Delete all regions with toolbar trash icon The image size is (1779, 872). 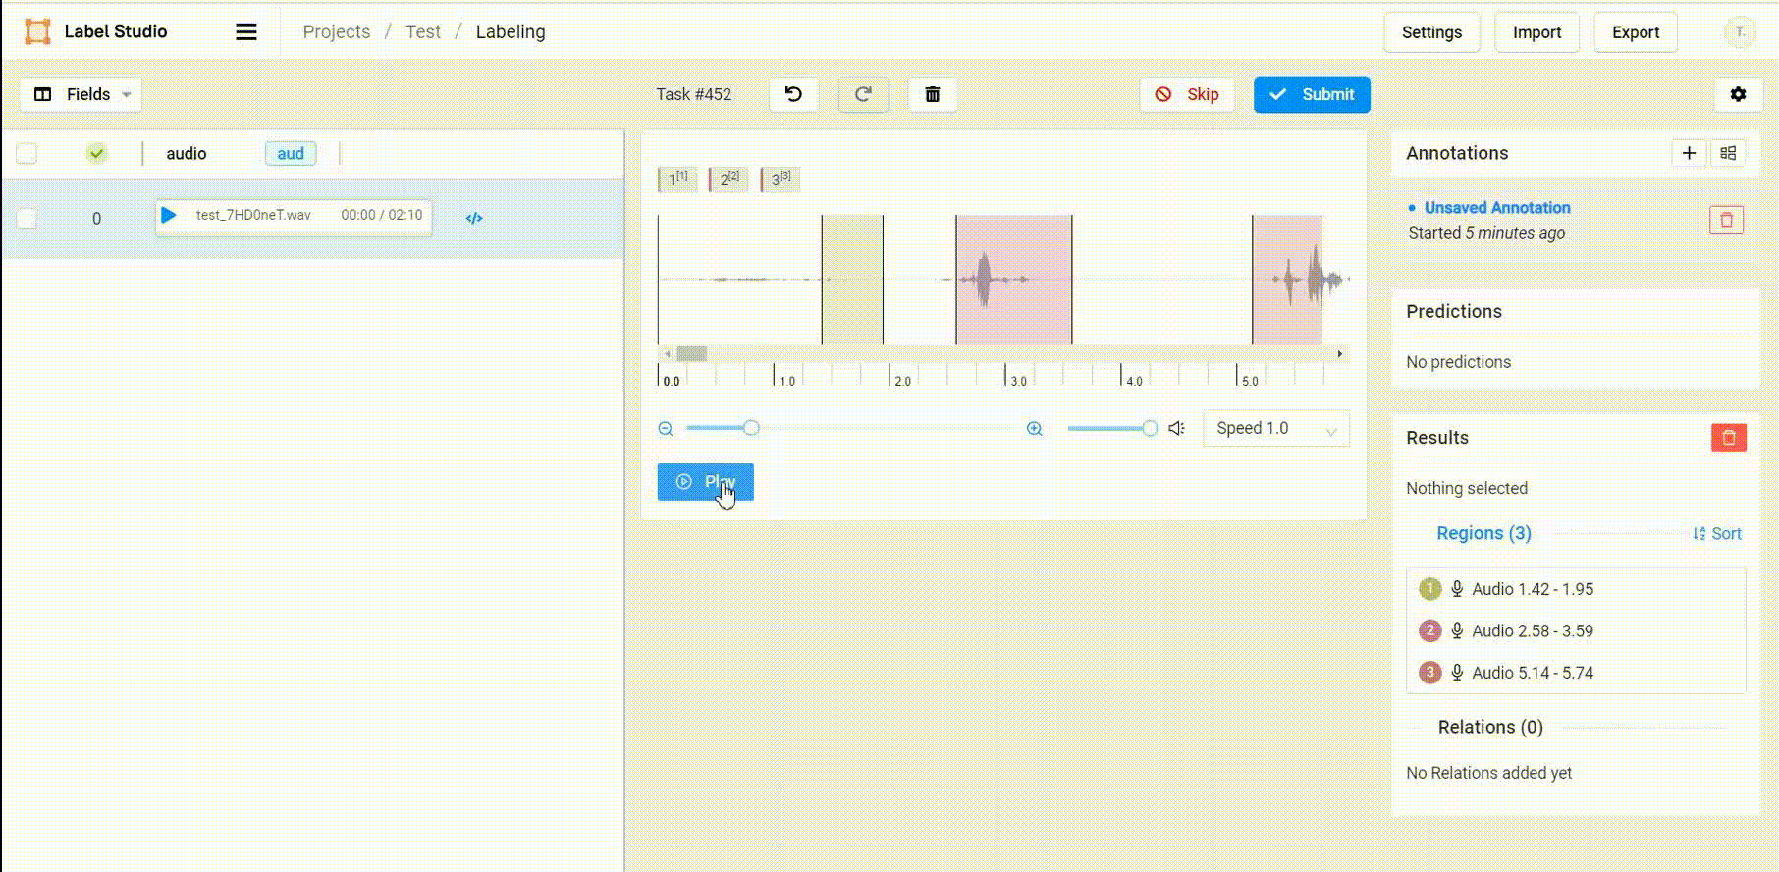pyautogui.click(x=933, y=94)
